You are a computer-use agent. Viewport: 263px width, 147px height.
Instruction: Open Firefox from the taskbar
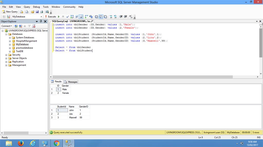(21, 143)
